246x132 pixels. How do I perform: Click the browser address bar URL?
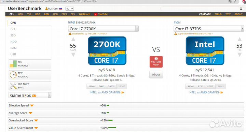[49, 1]
